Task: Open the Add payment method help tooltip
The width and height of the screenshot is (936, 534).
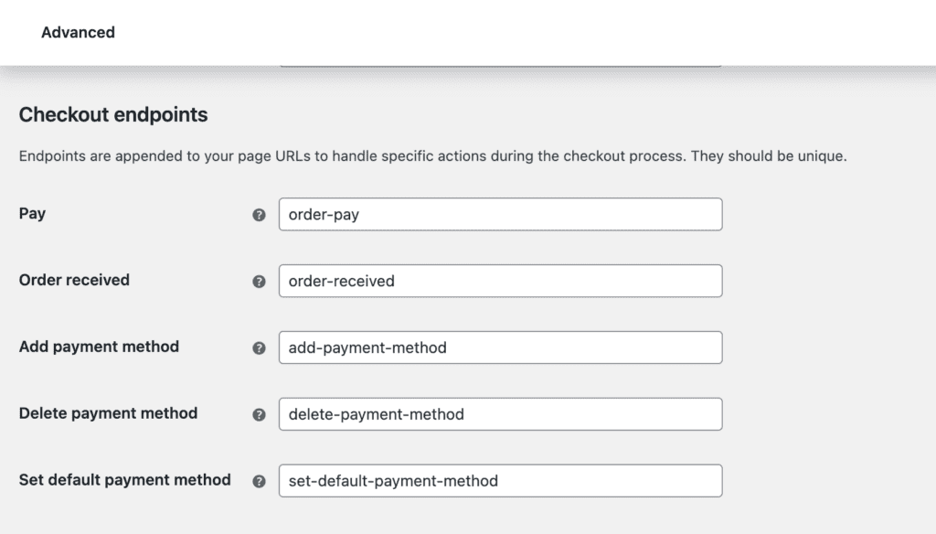Action: coord(259,348)
